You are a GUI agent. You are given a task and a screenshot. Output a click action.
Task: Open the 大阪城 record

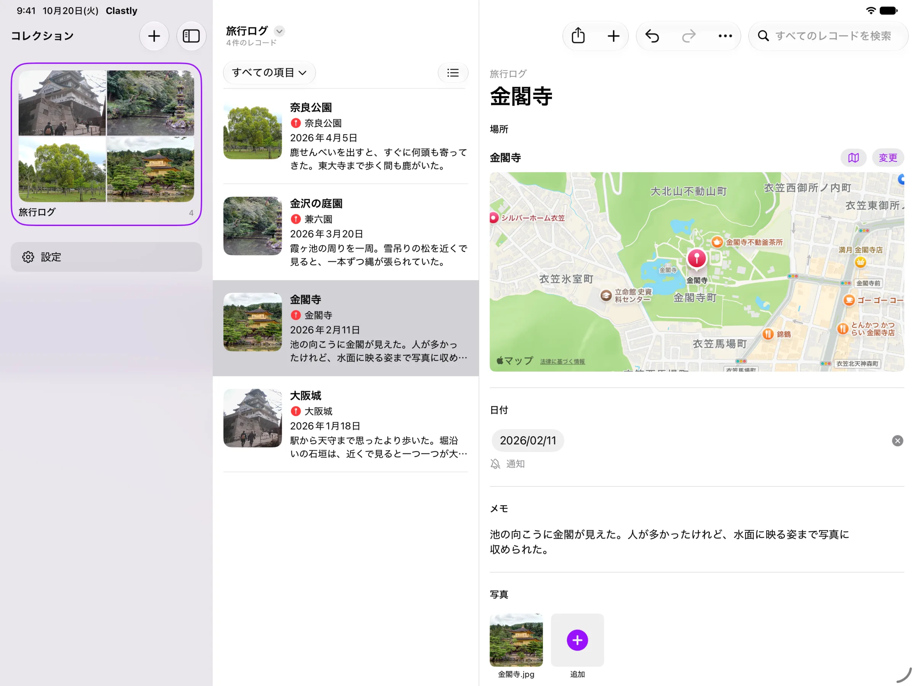pyautogui.click(x=346, y=424)
